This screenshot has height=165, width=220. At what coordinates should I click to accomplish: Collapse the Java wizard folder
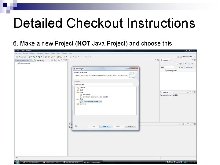tap(76, 93)
